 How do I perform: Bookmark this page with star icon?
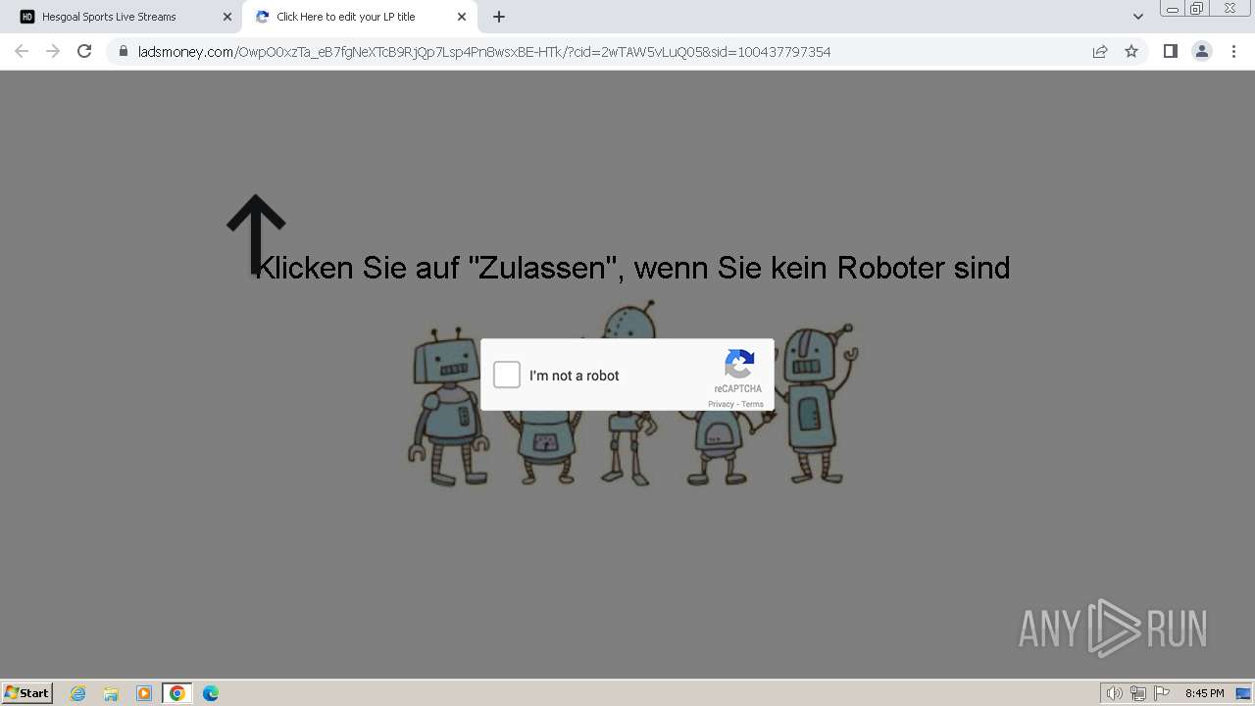click(x=1131, y=52)
